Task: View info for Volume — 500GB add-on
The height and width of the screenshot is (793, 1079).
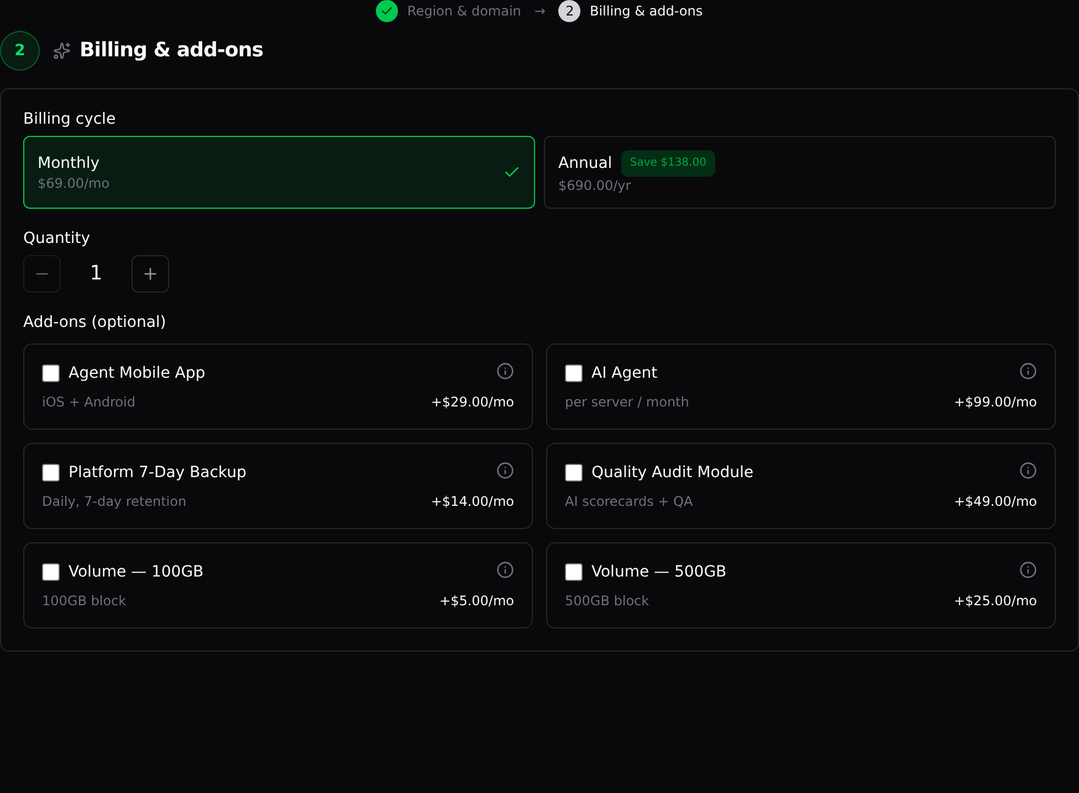Action: (1028, 570)
